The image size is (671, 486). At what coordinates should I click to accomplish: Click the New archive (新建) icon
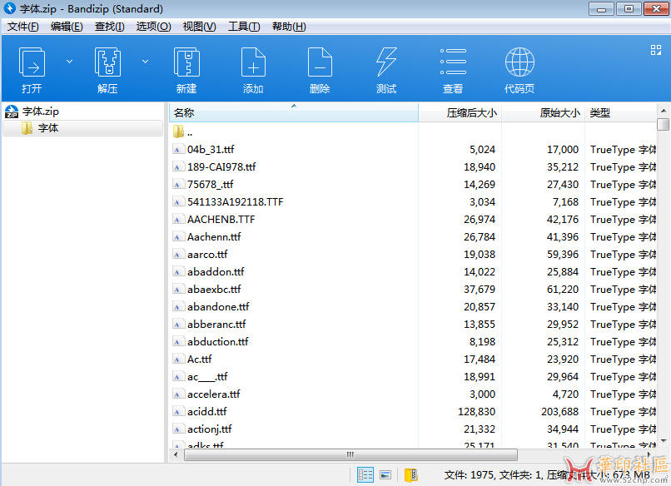[x=186, y=63]
